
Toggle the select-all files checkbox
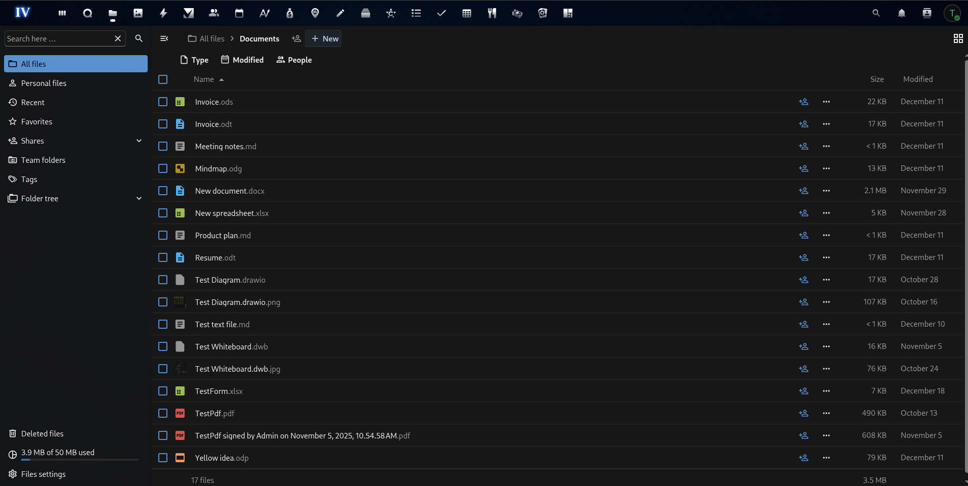tap(162, 79)
